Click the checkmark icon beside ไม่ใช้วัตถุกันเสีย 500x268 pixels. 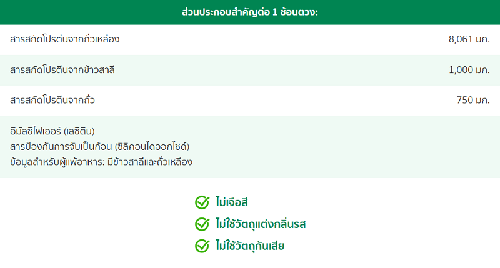pos(202,246)
